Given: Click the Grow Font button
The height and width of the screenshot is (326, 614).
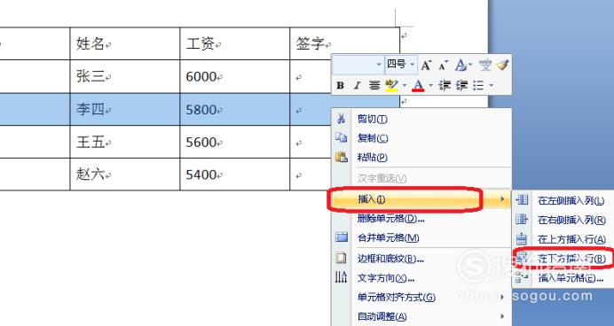Looking at the screenshot, I should pos(426,66).
